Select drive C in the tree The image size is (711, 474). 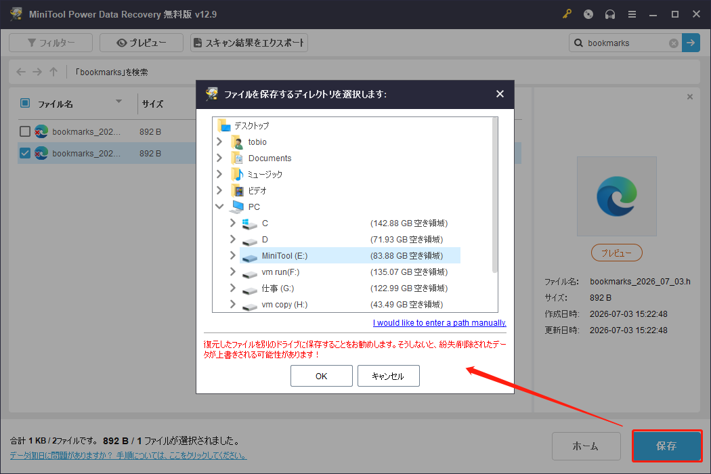pos(265,223)
